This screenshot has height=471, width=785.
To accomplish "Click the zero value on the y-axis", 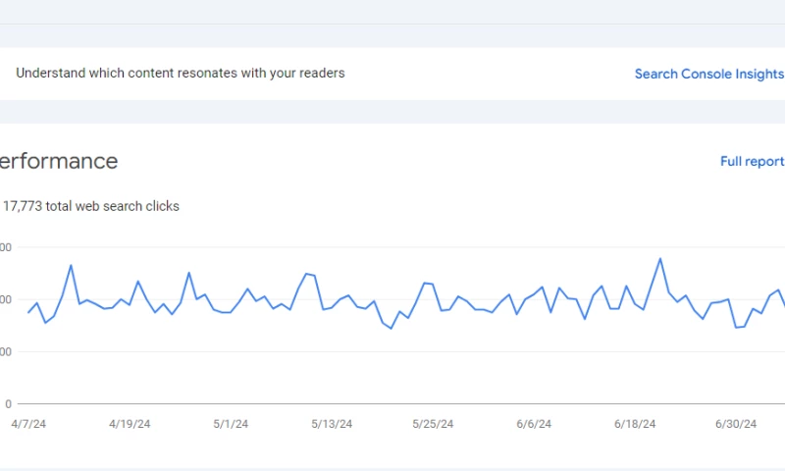I will pos(8,404).
